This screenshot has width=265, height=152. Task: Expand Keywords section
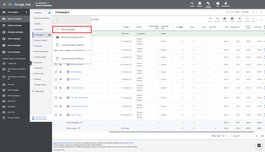[38, 63]
